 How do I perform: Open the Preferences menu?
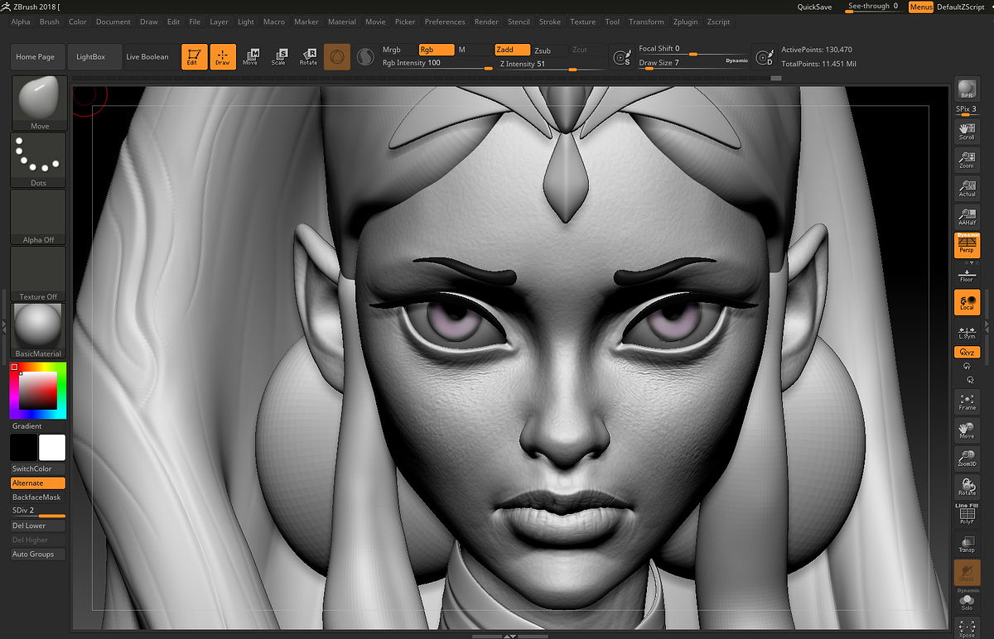(x=445, y=22)
